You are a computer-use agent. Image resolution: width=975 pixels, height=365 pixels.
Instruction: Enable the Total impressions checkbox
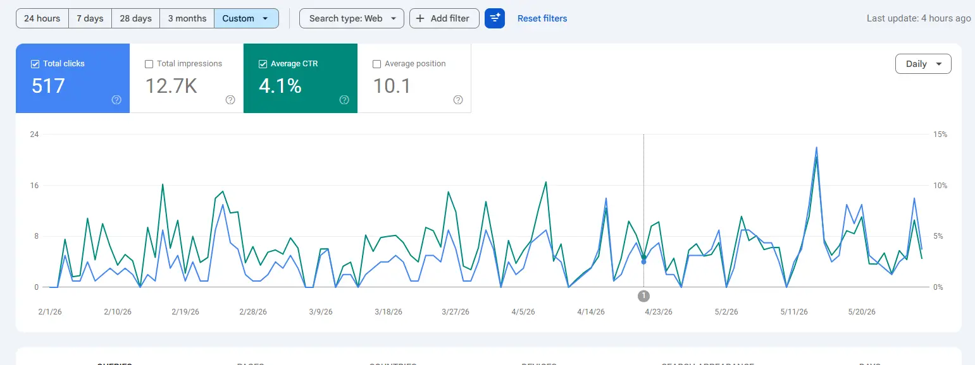pos(149,64)
